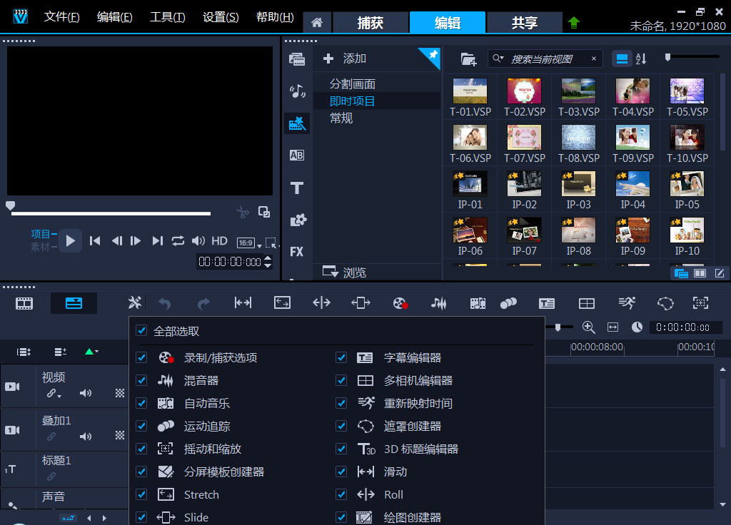This screenshot has width=731, height=525.
Task: Click the 添加 button
Action: click(345, 58)
